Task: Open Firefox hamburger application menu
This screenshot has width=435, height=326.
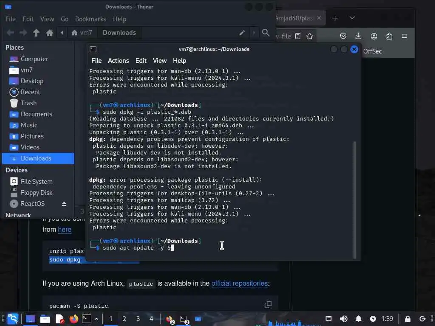Action: pyautogui.click(x=404, y=37)
